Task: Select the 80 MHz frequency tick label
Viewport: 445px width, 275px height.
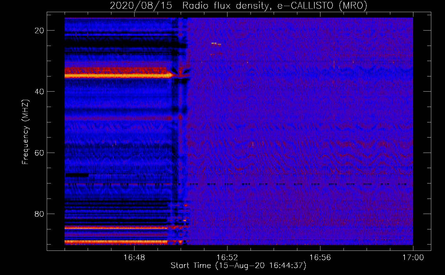Action: pos(40,214)
